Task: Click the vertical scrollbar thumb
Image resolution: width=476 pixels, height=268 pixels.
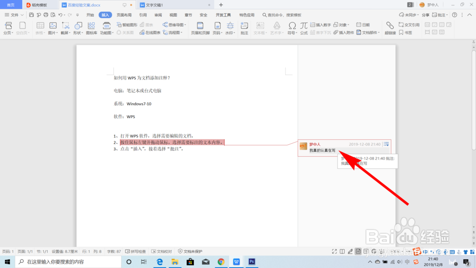Action: [474, 100]
